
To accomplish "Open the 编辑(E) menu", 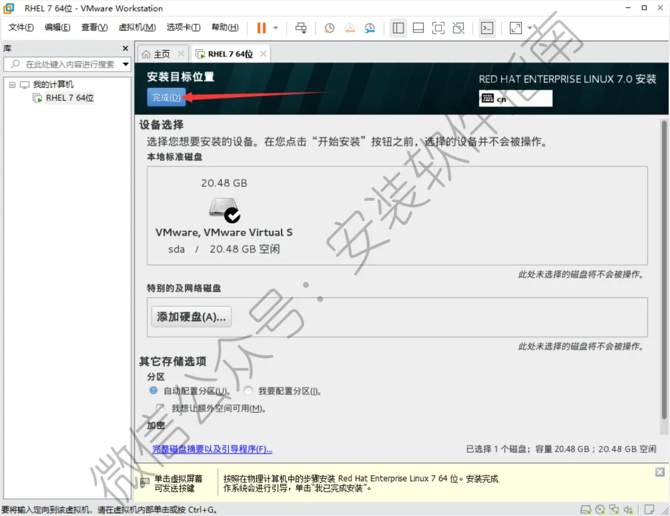I will click(57, 27).
